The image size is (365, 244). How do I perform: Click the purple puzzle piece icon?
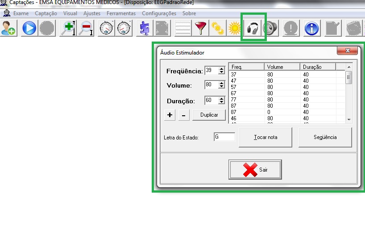click(x=145, y=29)
